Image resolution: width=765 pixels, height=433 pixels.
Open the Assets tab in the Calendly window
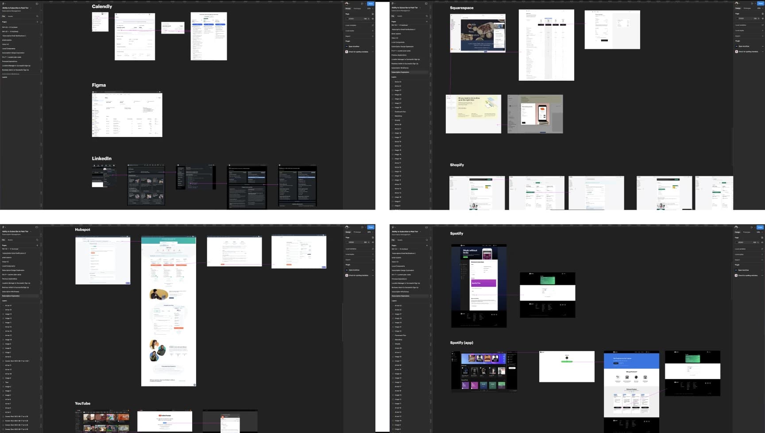coord(10,16)
